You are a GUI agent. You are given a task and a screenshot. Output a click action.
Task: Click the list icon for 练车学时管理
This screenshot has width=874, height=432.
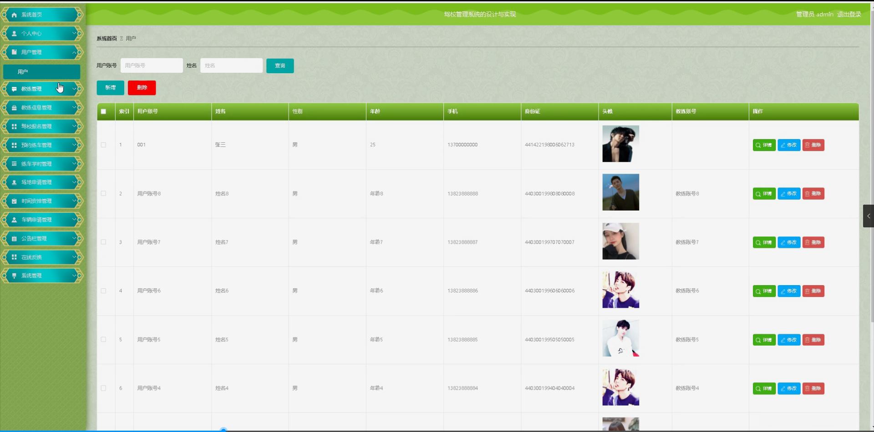[x=14, y=164]
